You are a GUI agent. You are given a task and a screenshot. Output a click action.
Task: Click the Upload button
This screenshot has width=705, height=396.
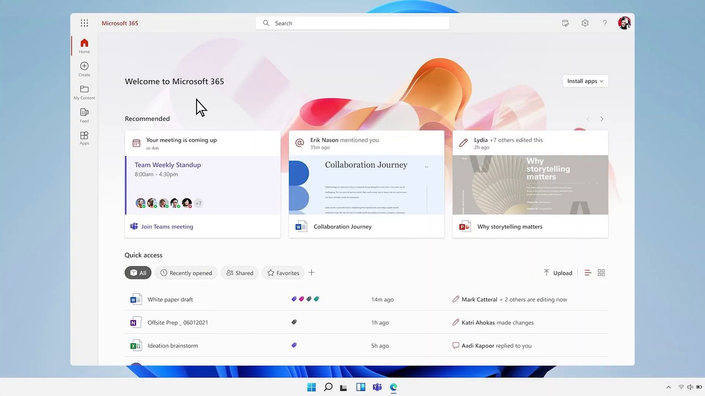[558, 273]
